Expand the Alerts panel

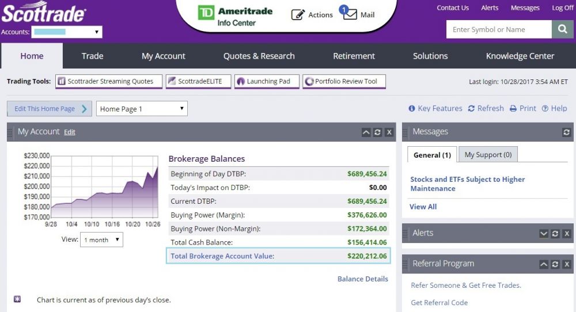543,234
